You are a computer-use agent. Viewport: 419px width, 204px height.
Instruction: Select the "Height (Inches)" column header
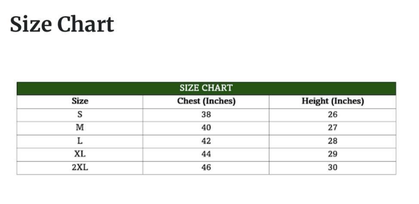pos(333,101)
